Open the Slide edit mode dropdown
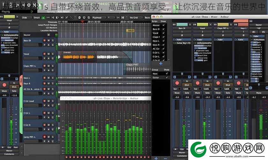This screenshot has width=268, height=160. [26, 18]
